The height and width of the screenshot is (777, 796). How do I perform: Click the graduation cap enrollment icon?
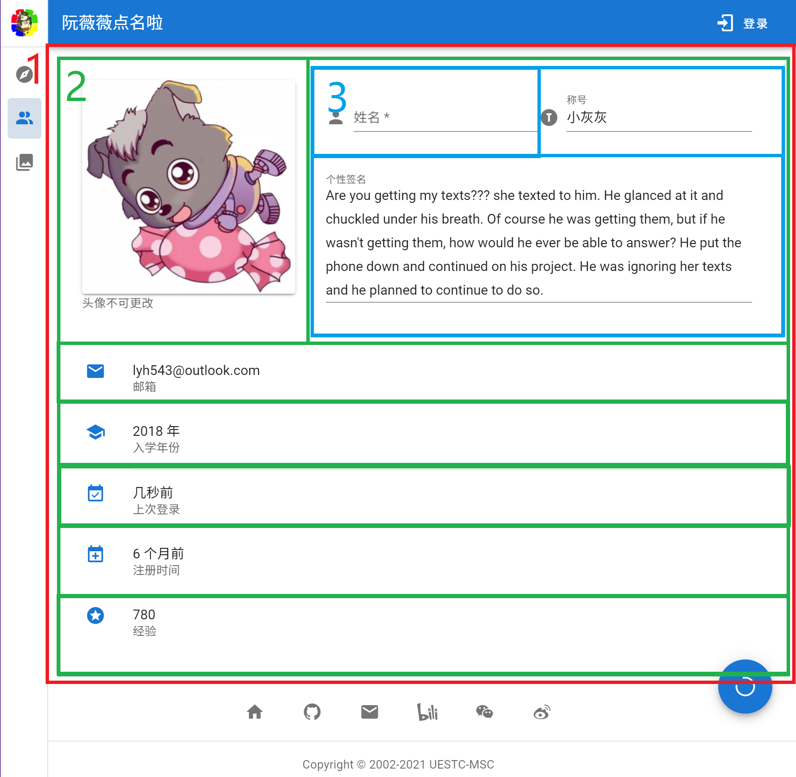(95, 432)
